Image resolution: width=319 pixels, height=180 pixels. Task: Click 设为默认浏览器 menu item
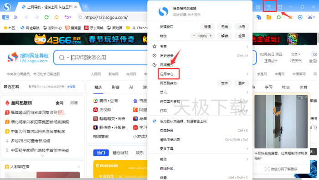[x=200, y=121]
